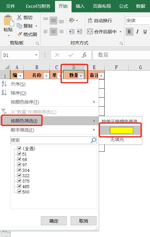Open filter dropdown for 单 column
The width and height of the screenshot is (150, 237).
tap(60, 76)
